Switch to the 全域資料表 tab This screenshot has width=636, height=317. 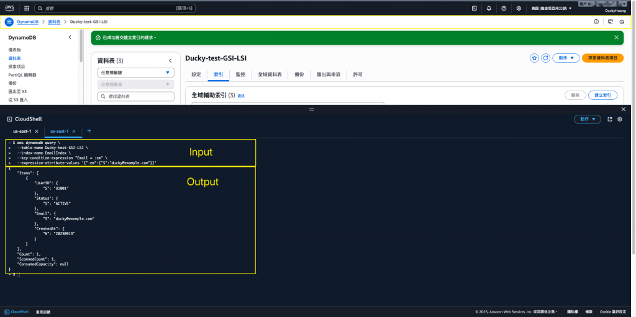270,74
